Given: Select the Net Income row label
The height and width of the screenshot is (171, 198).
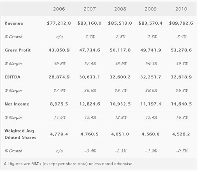Looking at the screenshot, I should click(x=17, y=104).
